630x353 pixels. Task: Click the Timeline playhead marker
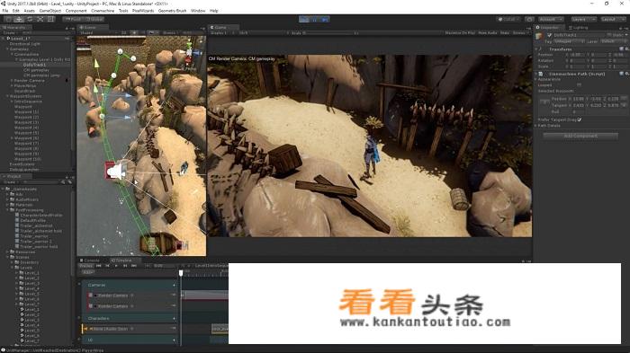[181, 273]
